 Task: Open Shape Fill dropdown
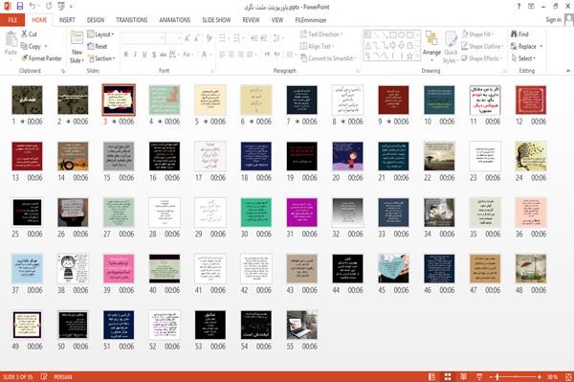477,34
